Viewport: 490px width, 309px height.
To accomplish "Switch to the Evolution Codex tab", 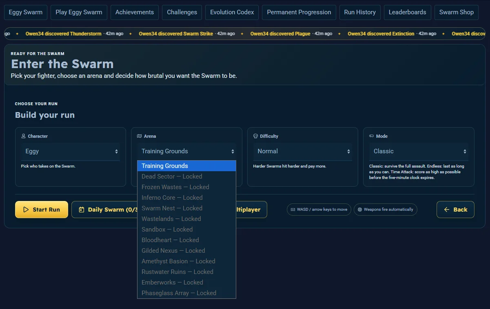I will (x=232, y=12).
